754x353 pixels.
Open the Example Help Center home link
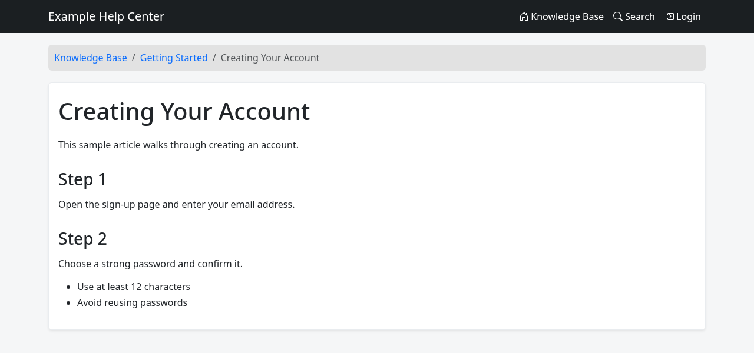(106, 16)
